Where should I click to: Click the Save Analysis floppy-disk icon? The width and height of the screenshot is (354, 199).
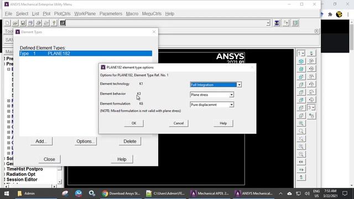click(23, 23)
